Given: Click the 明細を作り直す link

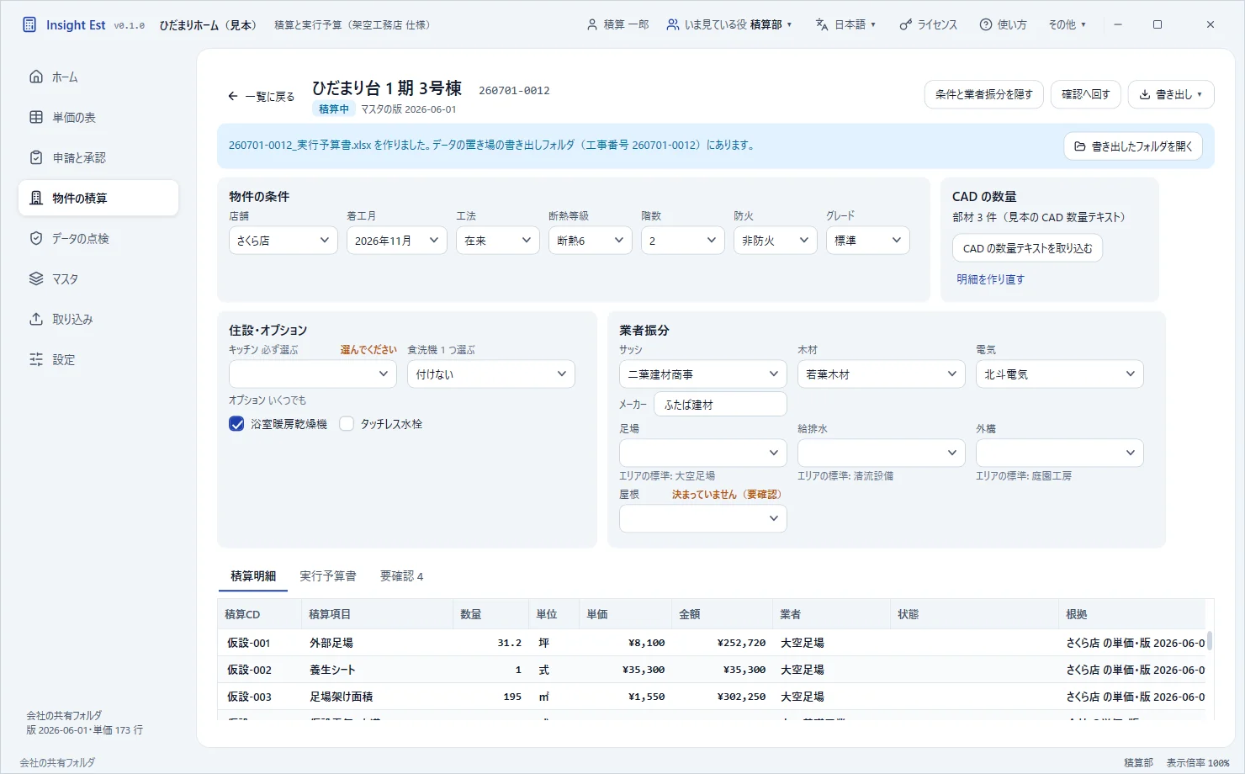Looking at the screenshot, I should click(x=990, y=279).
